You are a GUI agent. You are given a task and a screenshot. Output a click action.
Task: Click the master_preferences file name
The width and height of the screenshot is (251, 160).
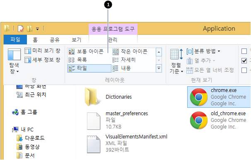[x=127, y=114]
